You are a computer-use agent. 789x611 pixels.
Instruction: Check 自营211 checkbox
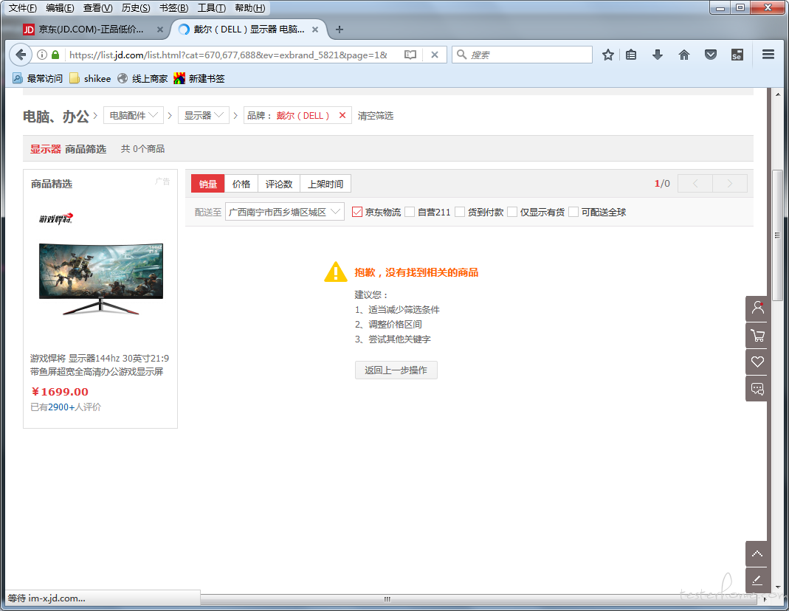(410, 213)
